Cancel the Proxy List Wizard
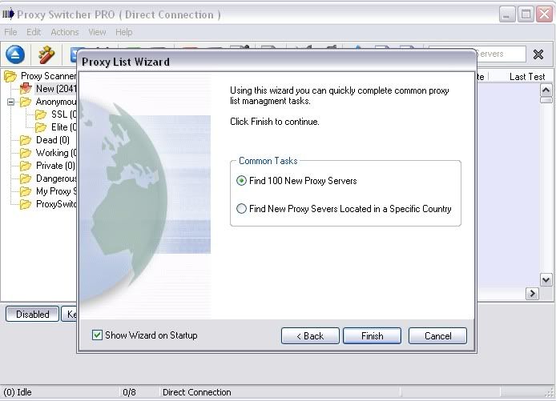The image size is (556, 401). pyautogui.click(x=437, y=335)
